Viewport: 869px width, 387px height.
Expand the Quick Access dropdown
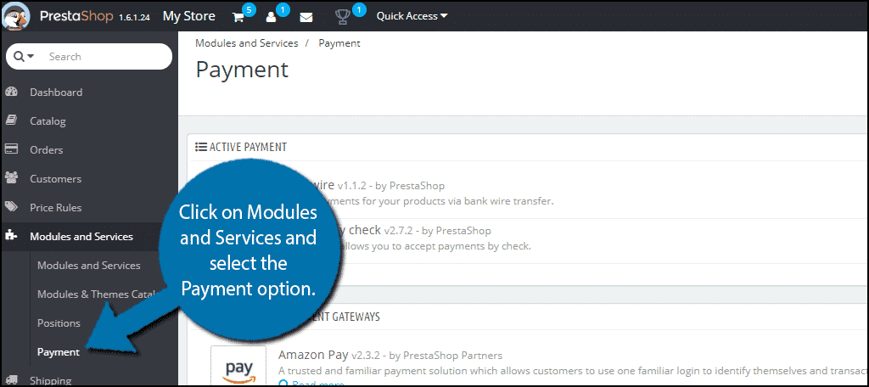(412, 16)
